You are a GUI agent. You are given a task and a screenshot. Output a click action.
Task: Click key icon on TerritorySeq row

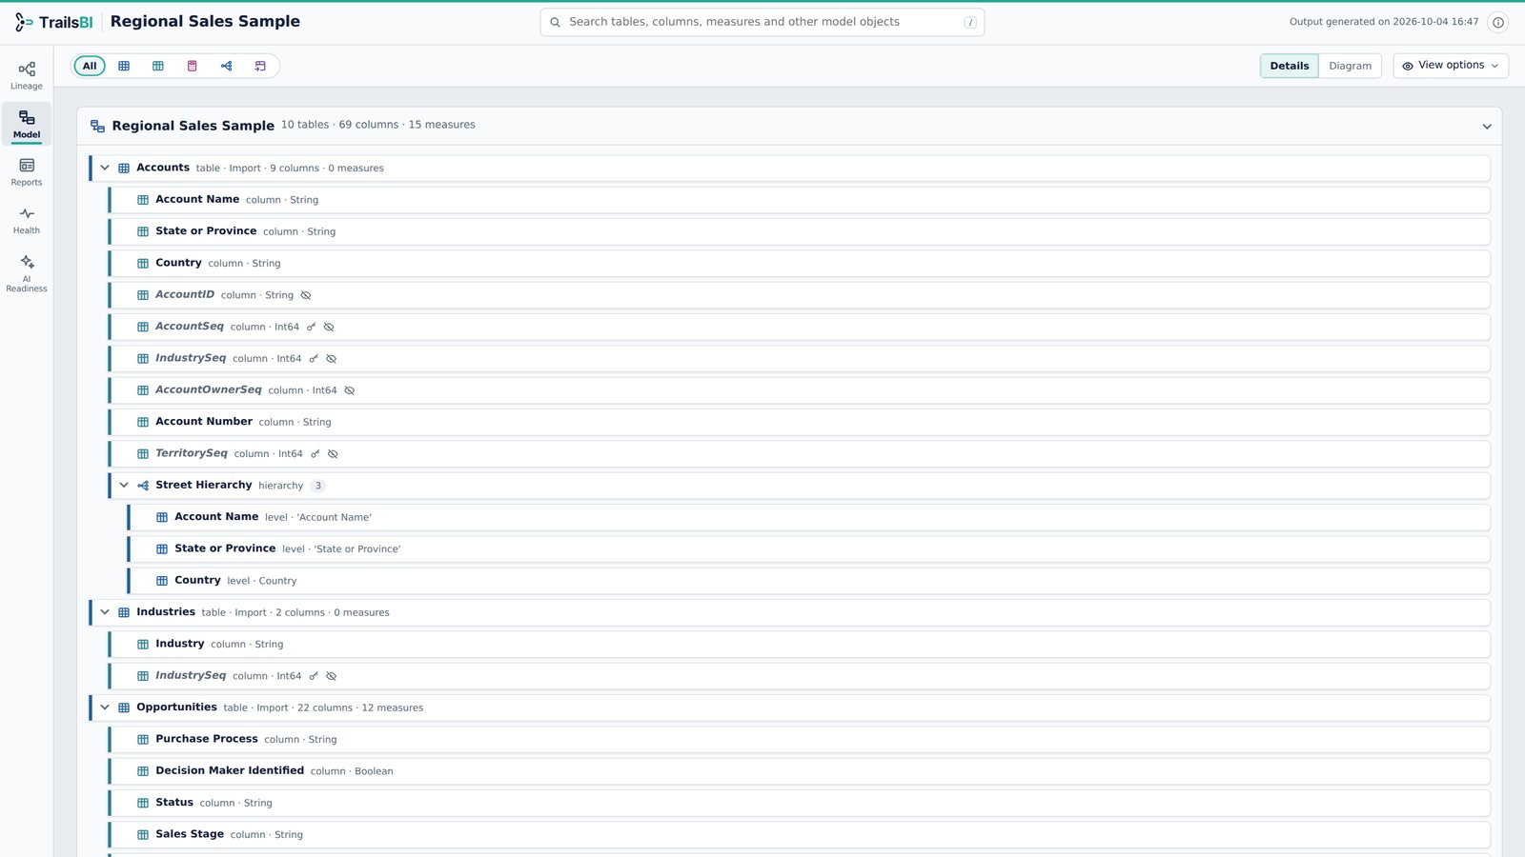click(315, 454)
